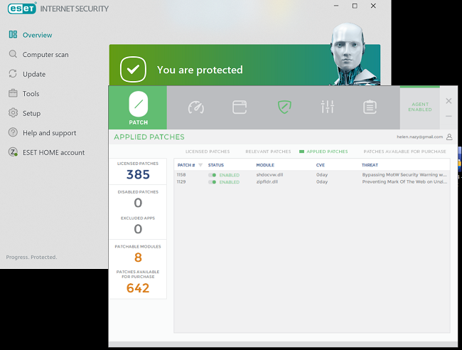The image size is (462, 350).
Task: Open the dashboard gauge tab
Action: pos(196,107)
